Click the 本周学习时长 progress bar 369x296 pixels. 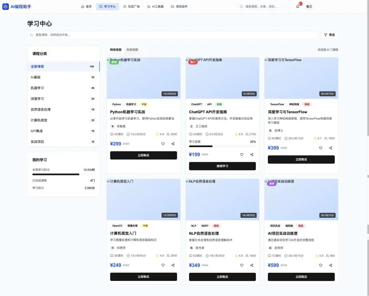(x=64, y=174)
